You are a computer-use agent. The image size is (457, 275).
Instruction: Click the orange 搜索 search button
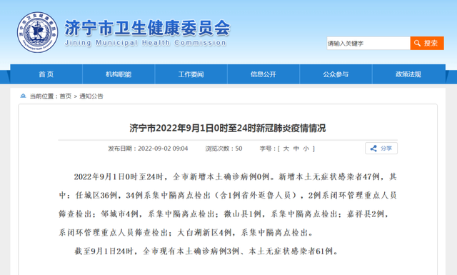[427, 43]
